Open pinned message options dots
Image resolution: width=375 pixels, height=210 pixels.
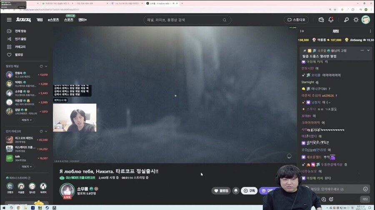362,50
